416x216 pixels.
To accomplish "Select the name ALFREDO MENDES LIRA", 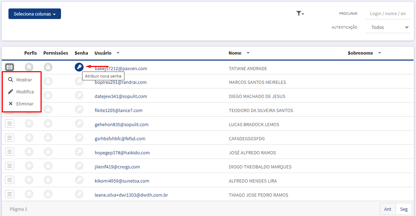I will click(252, 181).
